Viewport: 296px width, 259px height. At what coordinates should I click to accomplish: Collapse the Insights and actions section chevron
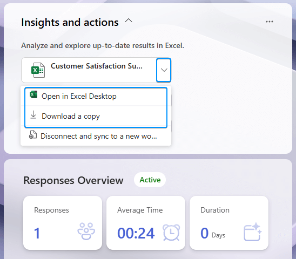point(129,21)
